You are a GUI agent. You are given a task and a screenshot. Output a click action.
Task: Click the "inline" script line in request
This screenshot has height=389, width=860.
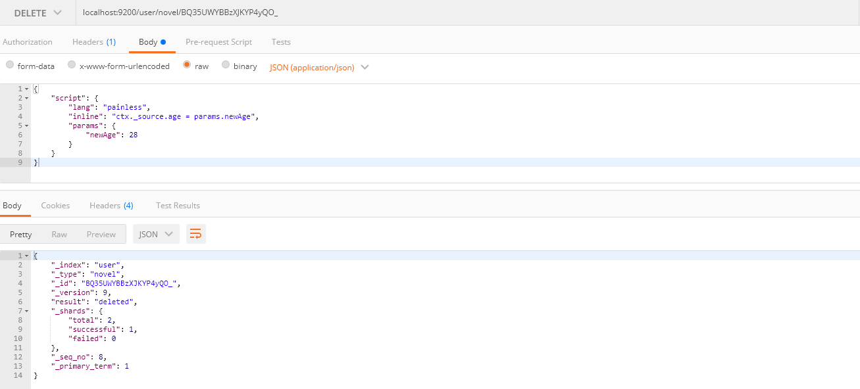click(x=164, y=116)
